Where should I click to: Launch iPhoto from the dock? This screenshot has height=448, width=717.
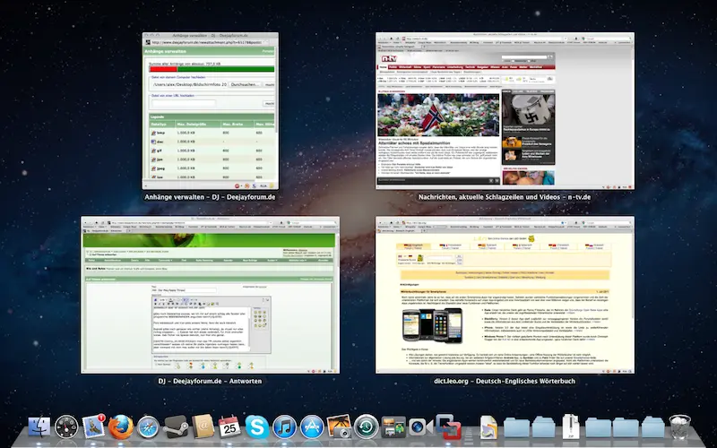pyautogui.click(x=338, y=427)
